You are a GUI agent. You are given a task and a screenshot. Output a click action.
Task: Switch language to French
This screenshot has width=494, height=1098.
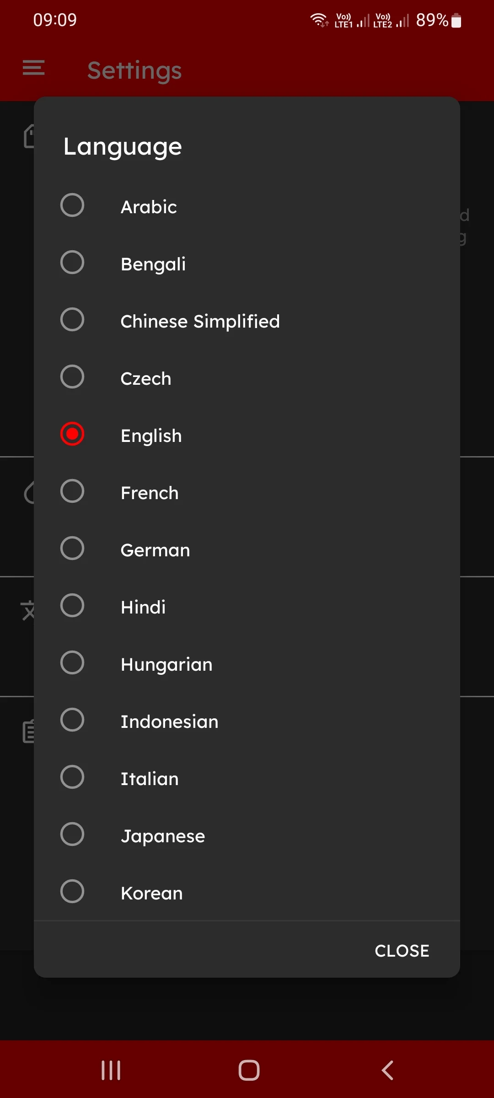[247, 492]
